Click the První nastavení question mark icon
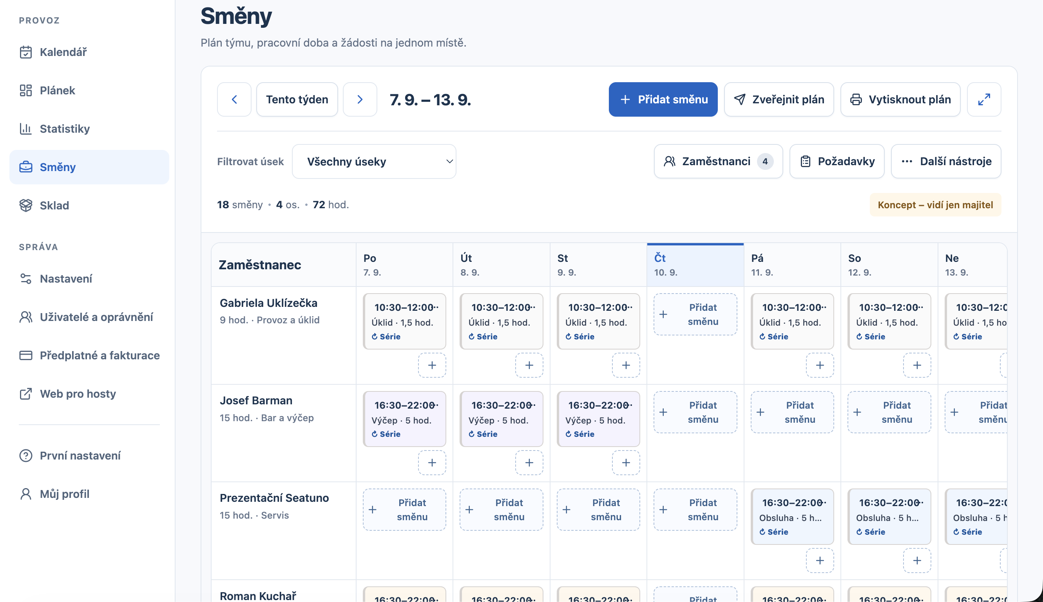The height and width of the screenshot is (602, 1043). [x=25, y=456]
